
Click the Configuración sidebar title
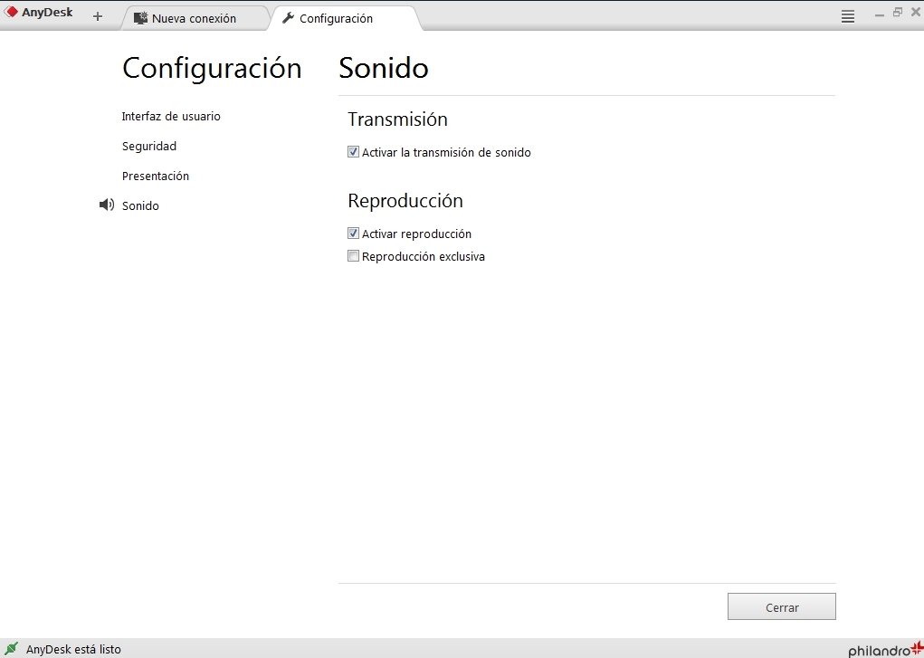[212, 69]
